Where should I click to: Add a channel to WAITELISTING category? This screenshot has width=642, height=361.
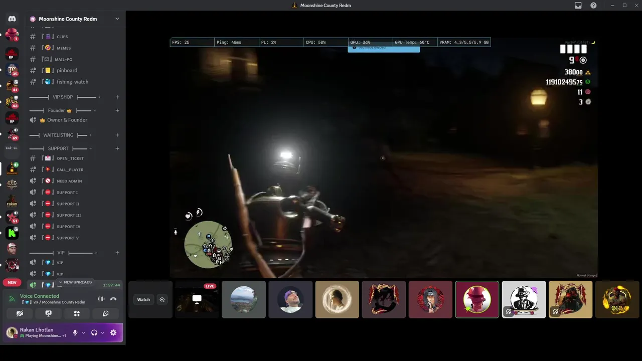[117, 135]
